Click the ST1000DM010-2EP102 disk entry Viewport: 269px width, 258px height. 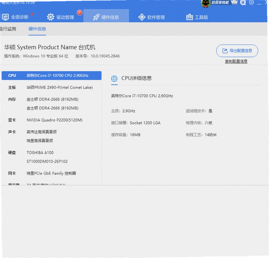(x=47, y=161)
